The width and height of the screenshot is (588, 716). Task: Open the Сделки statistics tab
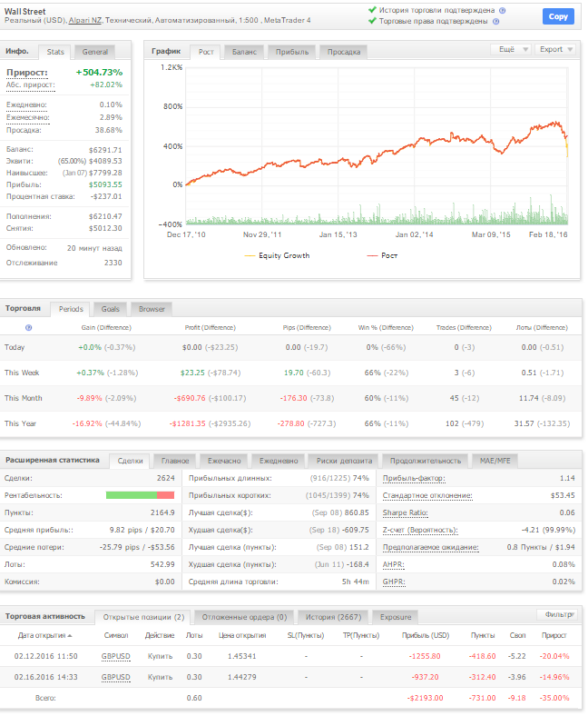(130, 462)
